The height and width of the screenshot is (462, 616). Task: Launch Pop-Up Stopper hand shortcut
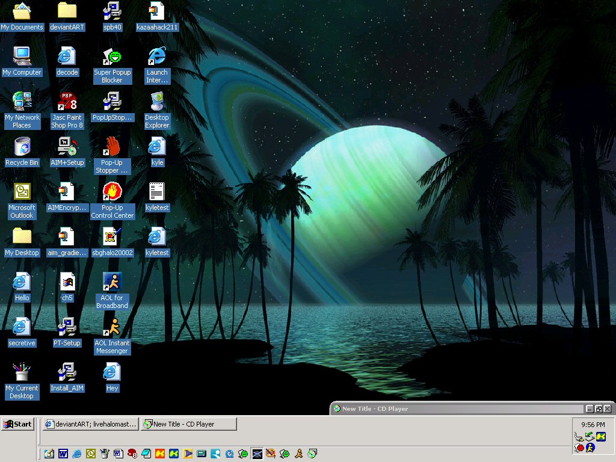click(x=112, y=156)
